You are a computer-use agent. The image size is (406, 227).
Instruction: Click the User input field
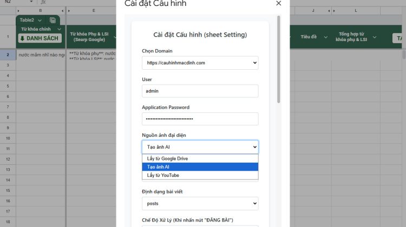point(200,91)
